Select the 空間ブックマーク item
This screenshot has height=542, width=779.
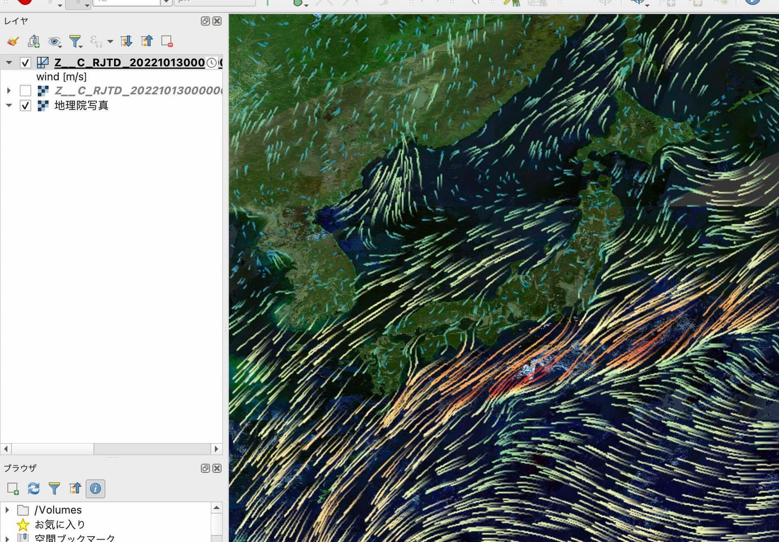point(75,538)
